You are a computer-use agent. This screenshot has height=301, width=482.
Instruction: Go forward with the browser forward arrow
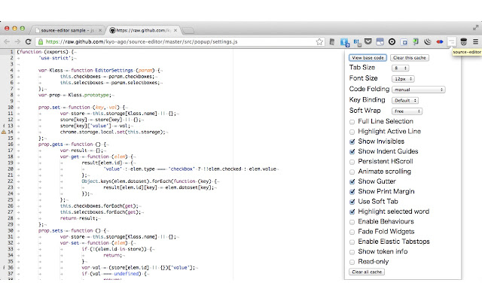point(17,42)
